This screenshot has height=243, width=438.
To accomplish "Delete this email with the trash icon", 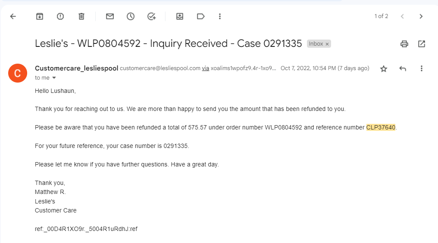I will (x=81, y=16).
